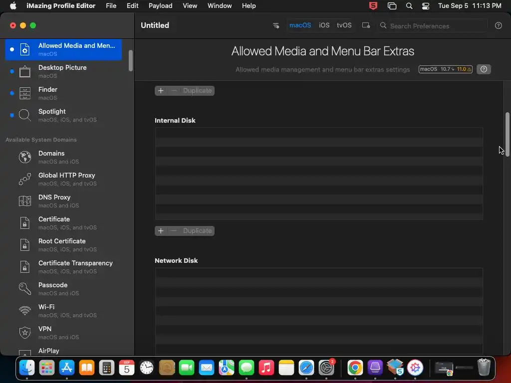This screenshot has width=511, height=383.
Task: Open App Store from the Dock
Action: (67, 368)
